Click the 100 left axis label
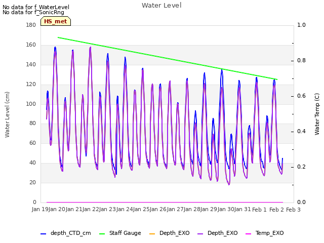 pos(31,104)
